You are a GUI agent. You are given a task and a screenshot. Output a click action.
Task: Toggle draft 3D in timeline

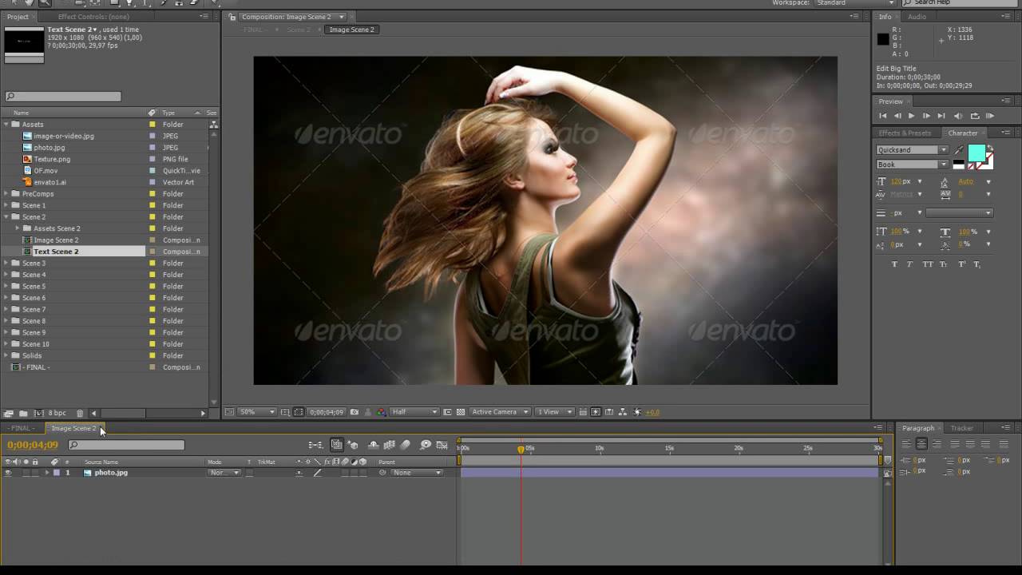[352, 445]
